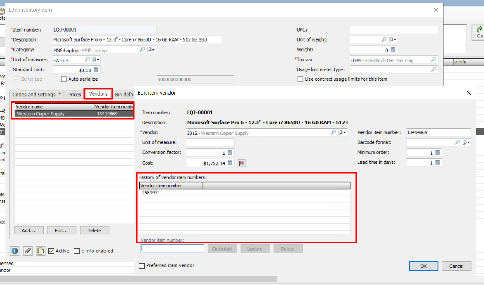Click Edit... vendor button
This screenshot has height=285, width=484.
[x=62, y=230]
